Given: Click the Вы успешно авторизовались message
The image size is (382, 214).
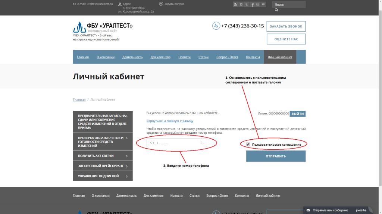Looking at the screenshot, I should tap(182, 113).
